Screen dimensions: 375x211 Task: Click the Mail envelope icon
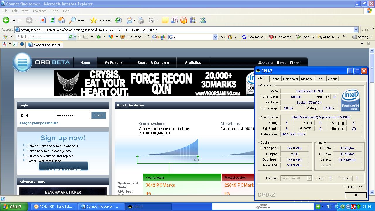[129, 20]
